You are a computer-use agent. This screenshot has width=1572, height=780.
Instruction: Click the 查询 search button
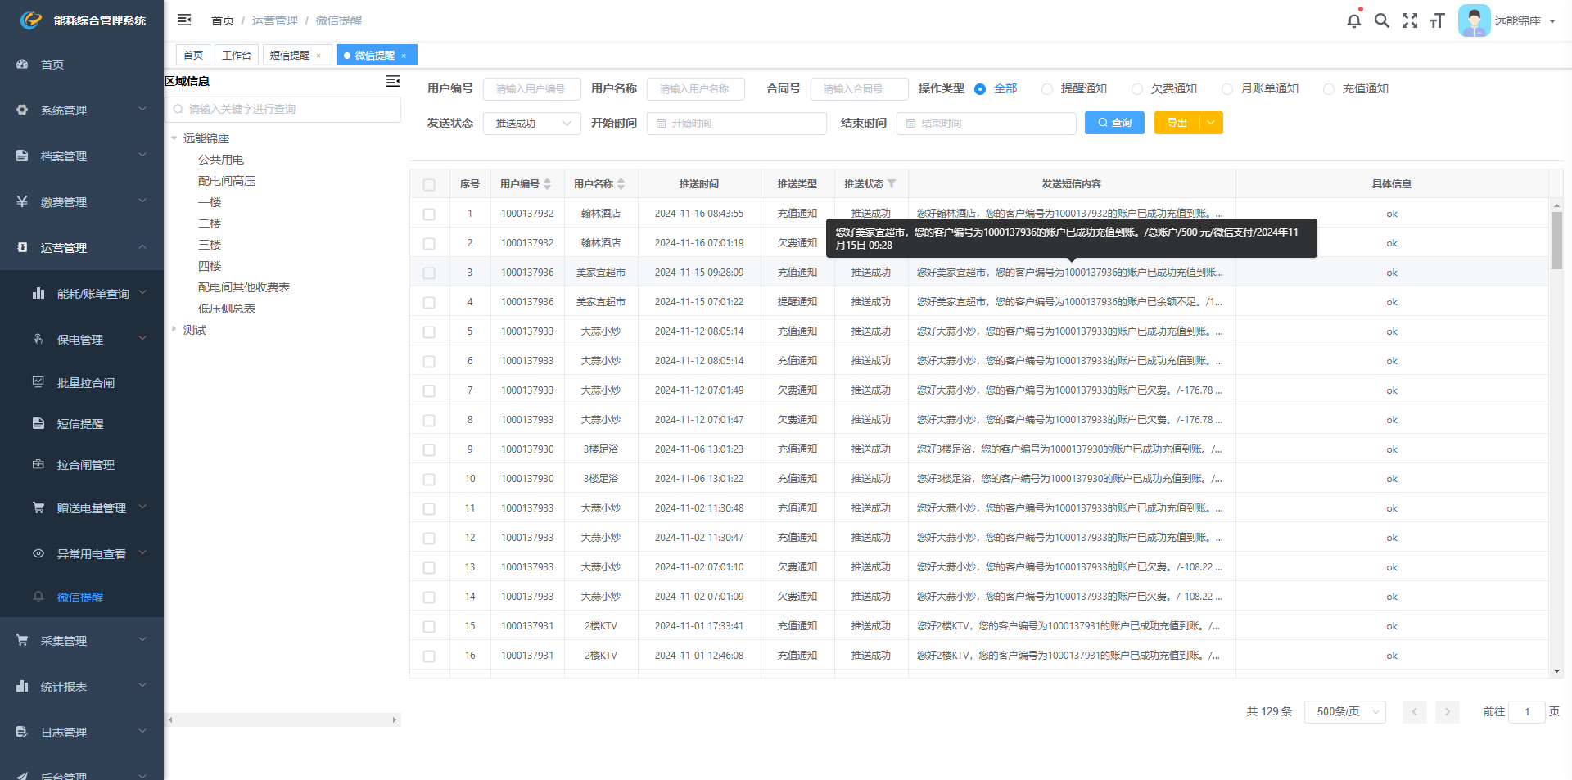(1114, 123)
